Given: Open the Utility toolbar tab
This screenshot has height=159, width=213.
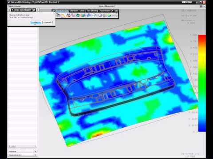Looking at the screenshot, I should (x=82, y=11).
